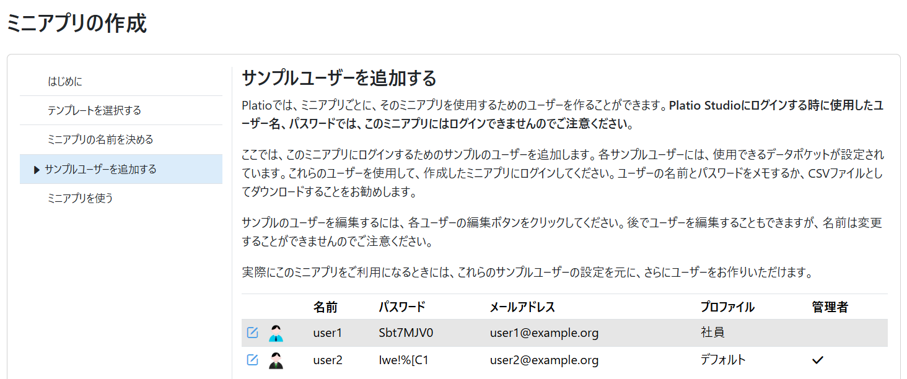Click user1's blue avatar icon

[x=276, y=333]
